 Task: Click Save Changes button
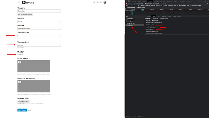[22, 110]
